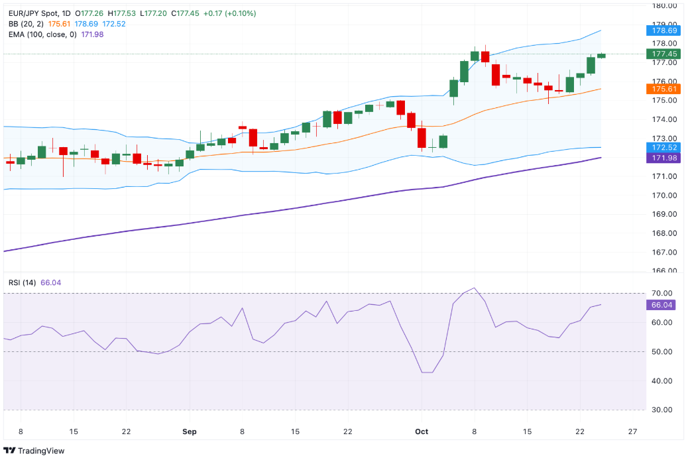Click the blue 172.52 lower band tag
This screenshot has height=458, width=686.
coord(665,147)
